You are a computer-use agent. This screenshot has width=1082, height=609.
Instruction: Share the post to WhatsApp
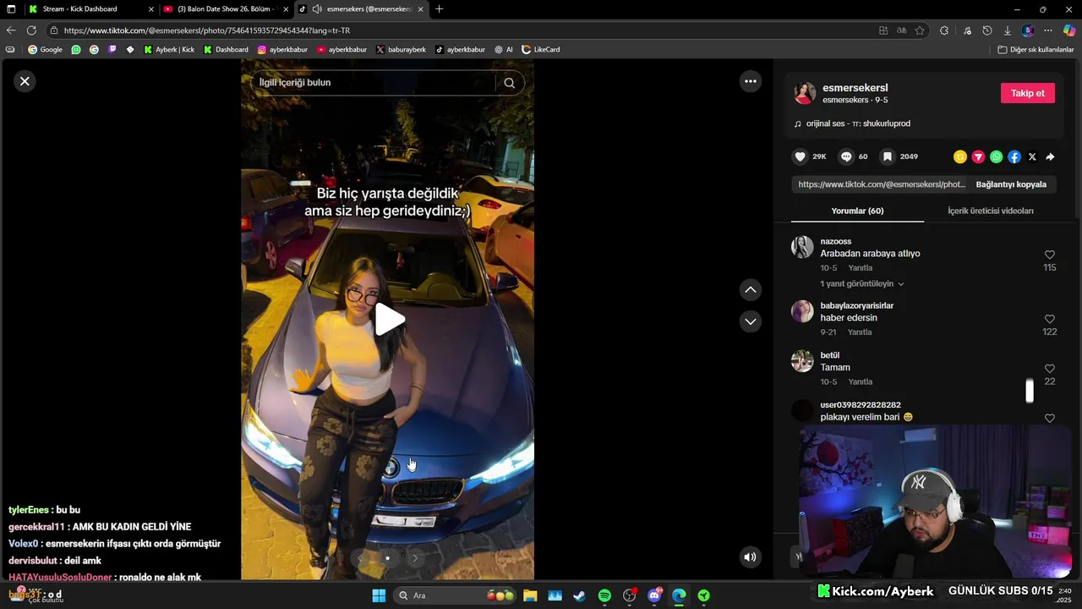996,156
